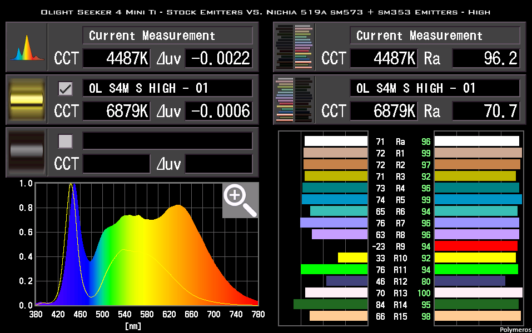Screen dimensions: 532x333
Task: Click the Polymeros watermark text
Action: pyautogui.click(x=514, y=329)
